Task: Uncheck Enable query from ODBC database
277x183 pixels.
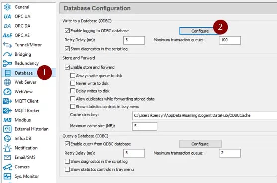Action: pyautogui.click(x=67, y=144)
